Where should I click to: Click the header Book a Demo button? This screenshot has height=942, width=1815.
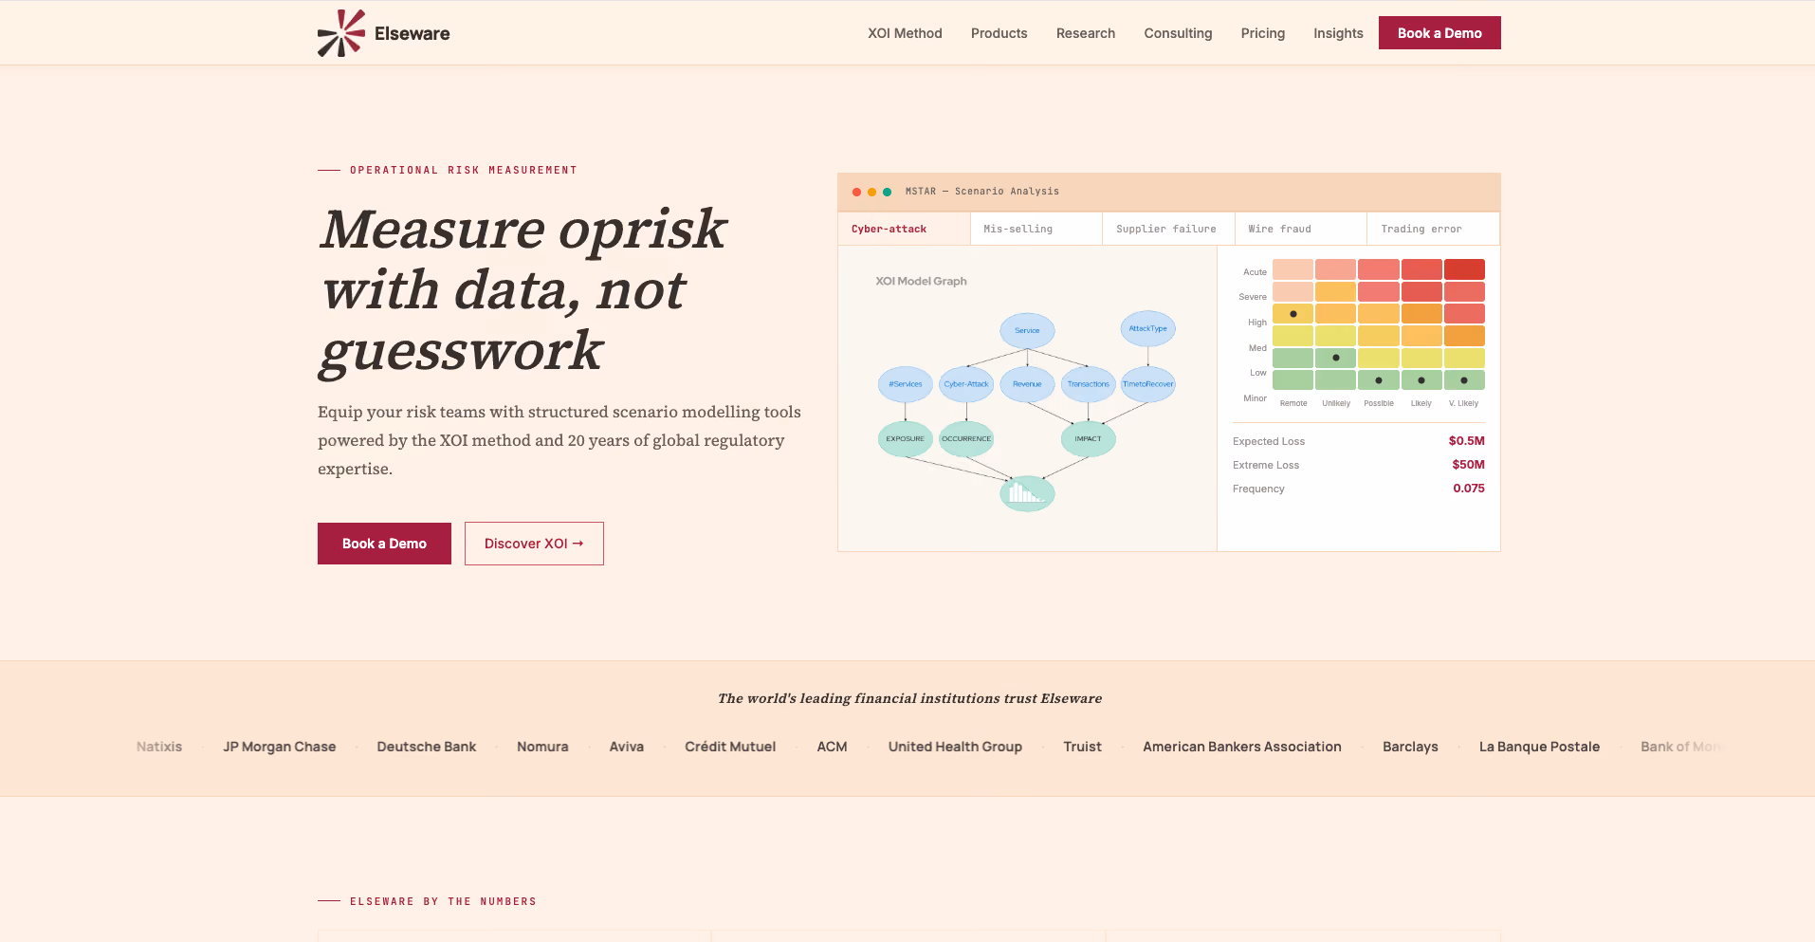point(1439,33)
